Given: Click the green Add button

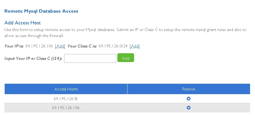Looking at the screenshot, I should pos(126,58).
